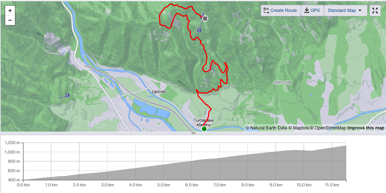This screenshot has width=386, height=193.
Task: Click the Jarolím place label
Action: [x=282, y=83]
